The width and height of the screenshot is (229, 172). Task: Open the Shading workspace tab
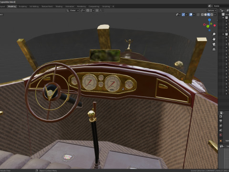tap(59, 6)
